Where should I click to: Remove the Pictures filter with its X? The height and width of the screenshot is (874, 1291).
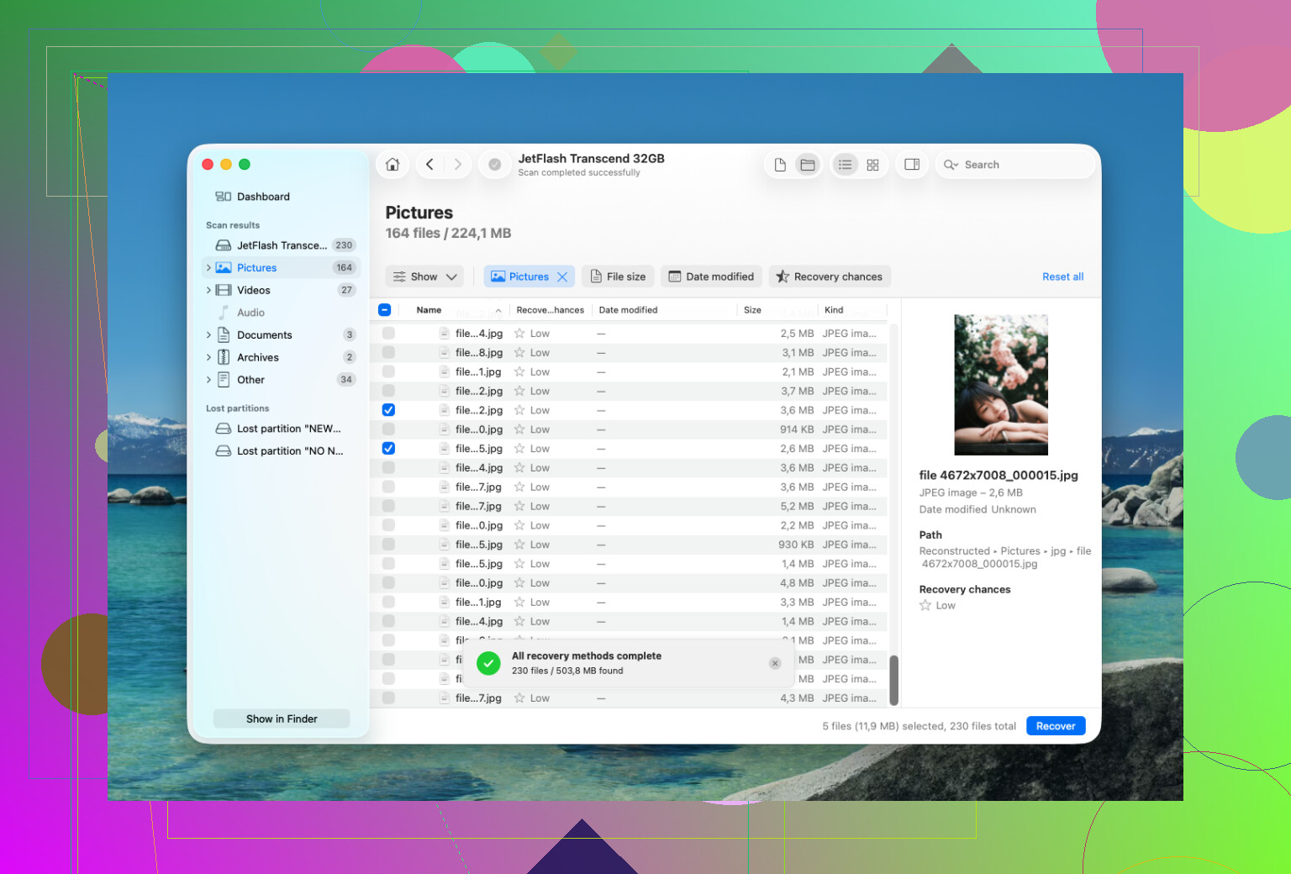tap(562, 276)
